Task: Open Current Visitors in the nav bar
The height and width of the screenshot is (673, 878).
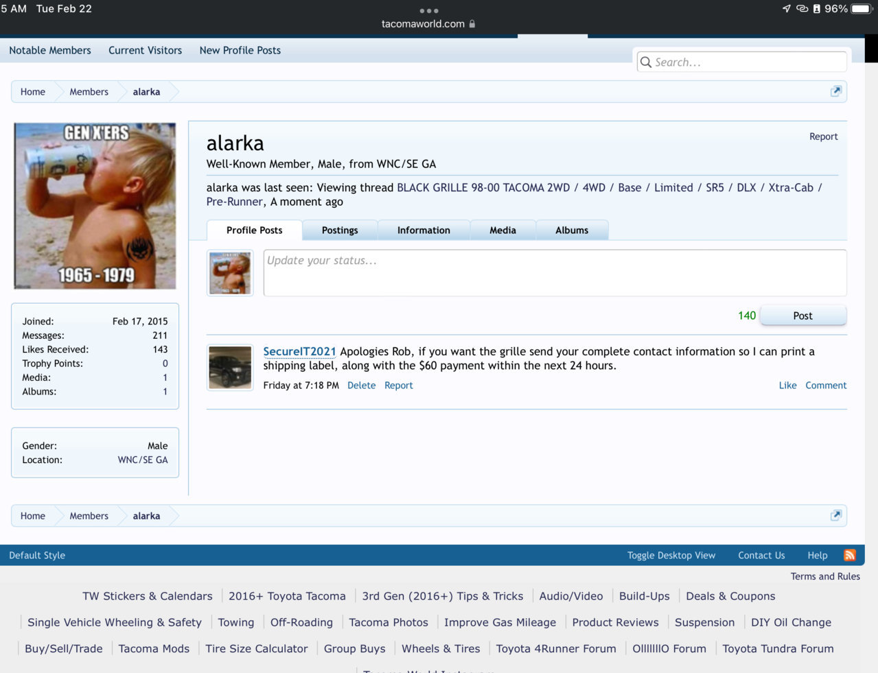Action: click(145, 50)
